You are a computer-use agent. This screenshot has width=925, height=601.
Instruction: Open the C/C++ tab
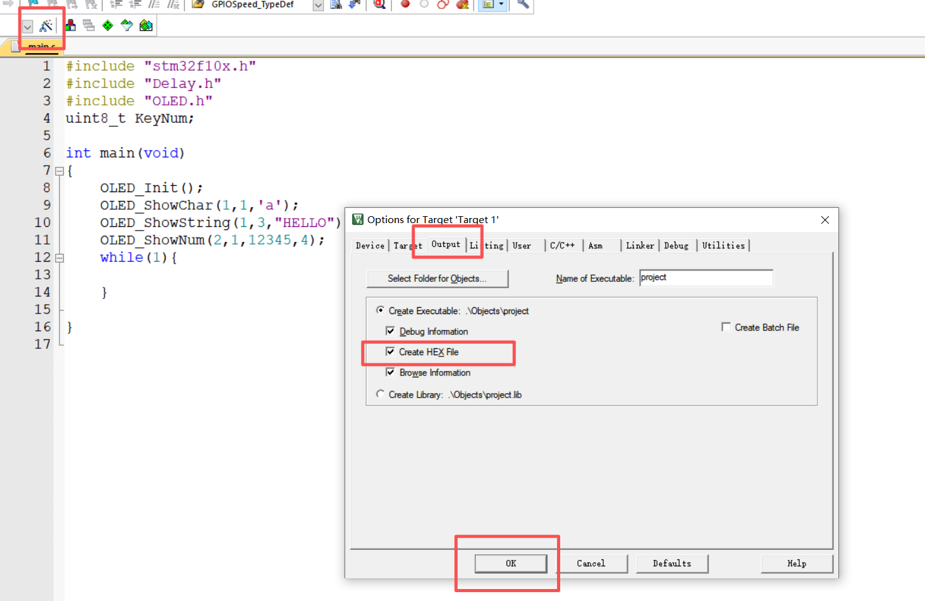coord(562,245)
